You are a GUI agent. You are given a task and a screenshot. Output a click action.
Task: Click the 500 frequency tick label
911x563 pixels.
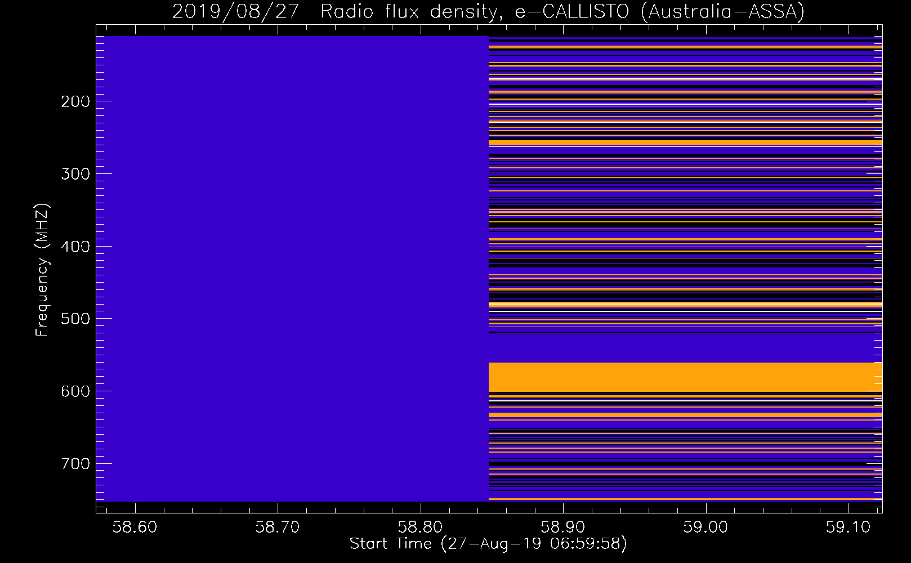75,319
